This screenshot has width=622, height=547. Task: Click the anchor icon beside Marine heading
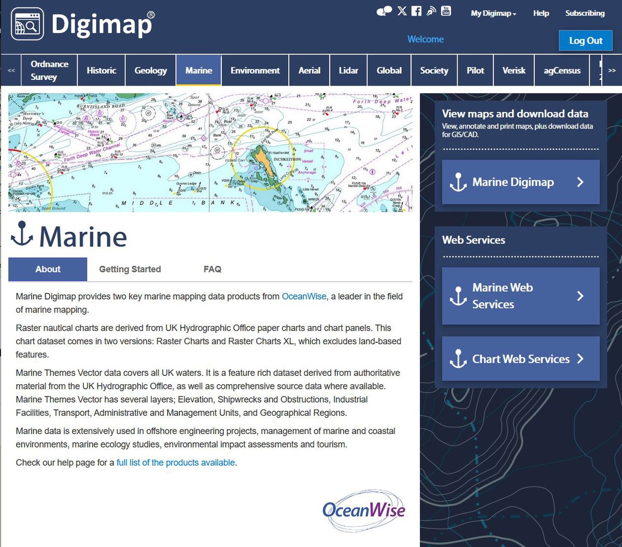(x=22, y=234)
